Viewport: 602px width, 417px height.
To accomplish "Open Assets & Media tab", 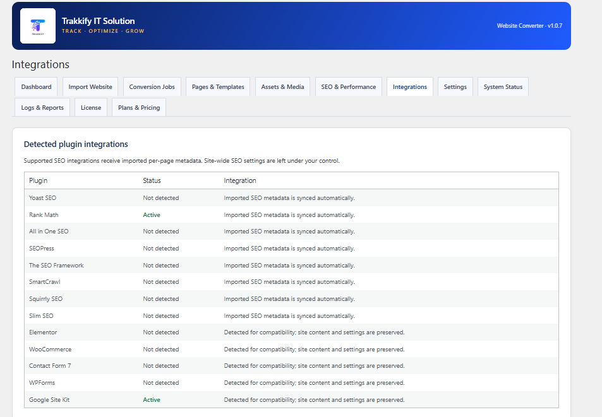I will pos(282,86).
